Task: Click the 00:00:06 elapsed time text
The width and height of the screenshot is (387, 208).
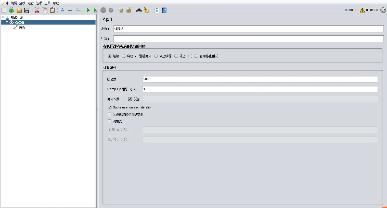Action: point(351,10)
